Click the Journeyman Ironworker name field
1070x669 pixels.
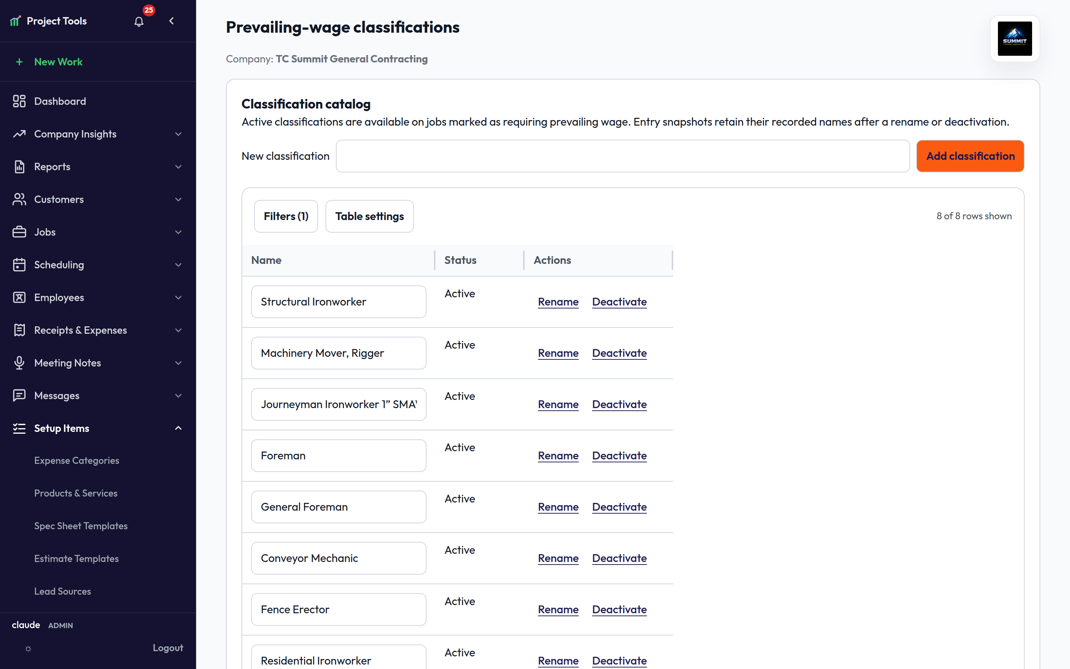pyautogui.click(x=339, y=404)
